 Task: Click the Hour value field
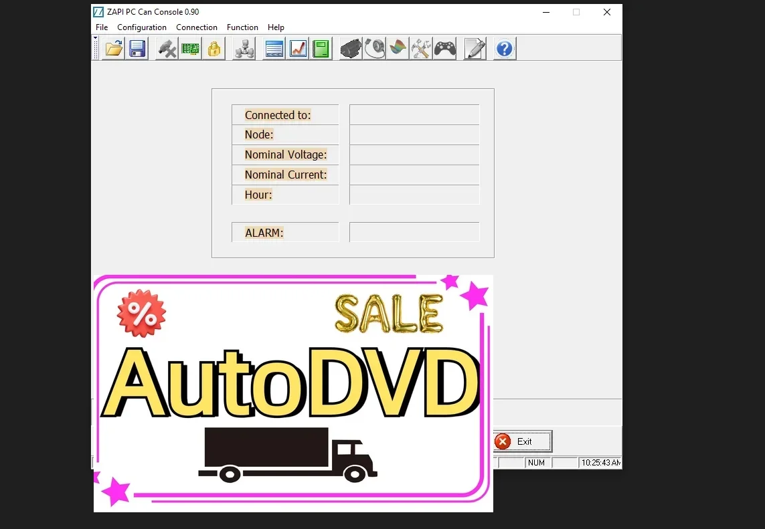(x=414, y=195)
